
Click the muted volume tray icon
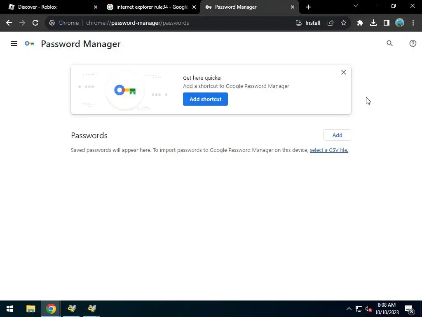coord(368,309)
